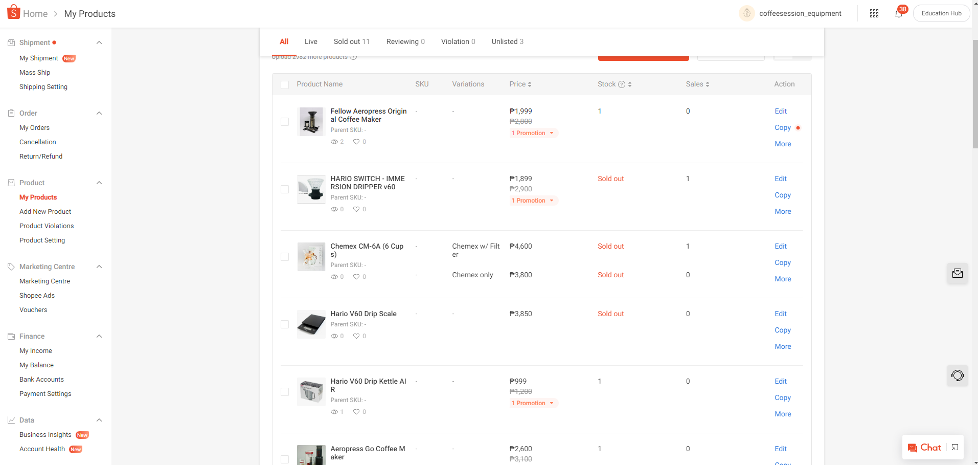Click the Stock help question-mark icon
Viewport: 978px width, 465px height.
tap(622, 84)
